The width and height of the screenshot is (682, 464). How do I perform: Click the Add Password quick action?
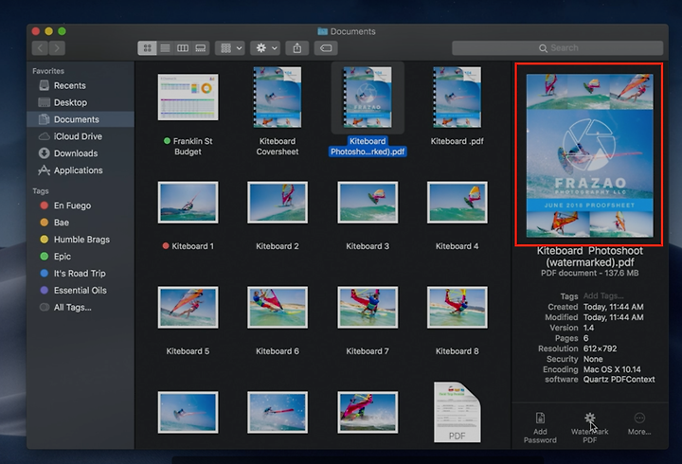point(540,428)
